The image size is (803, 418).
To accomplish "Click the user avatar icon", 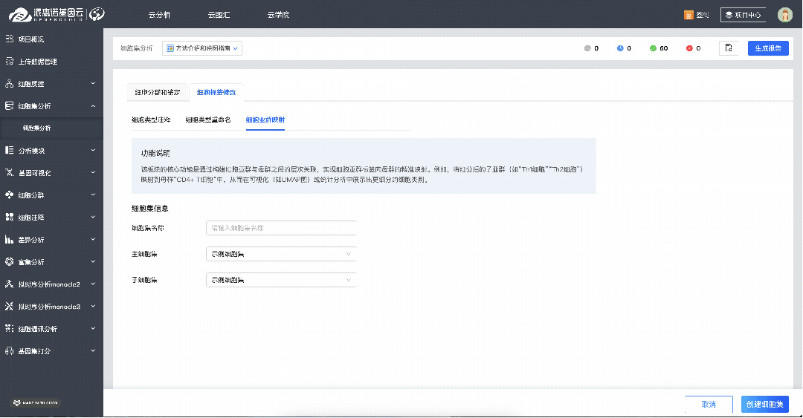I will 784,15.
